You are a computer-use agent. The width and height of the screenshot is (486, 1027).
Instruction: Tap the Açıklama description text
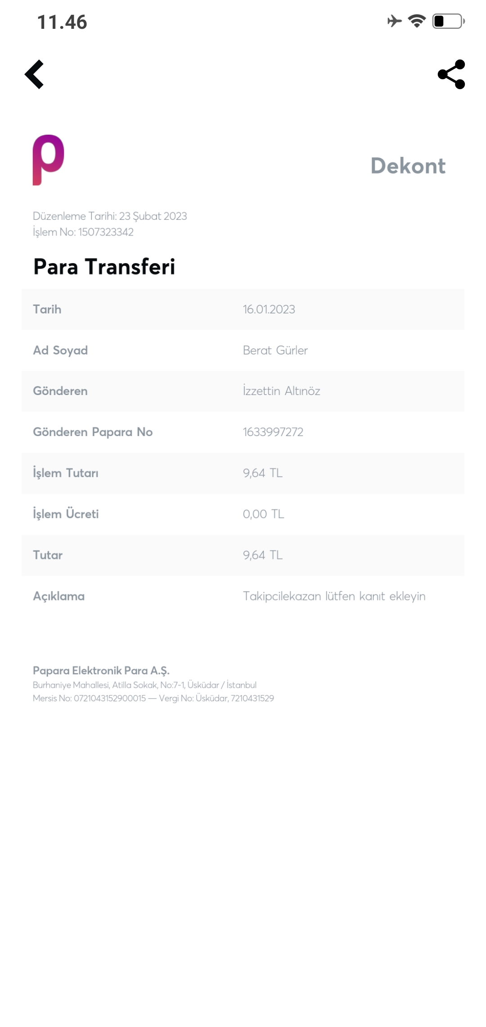pyautogui.click(x=334, y=596)
